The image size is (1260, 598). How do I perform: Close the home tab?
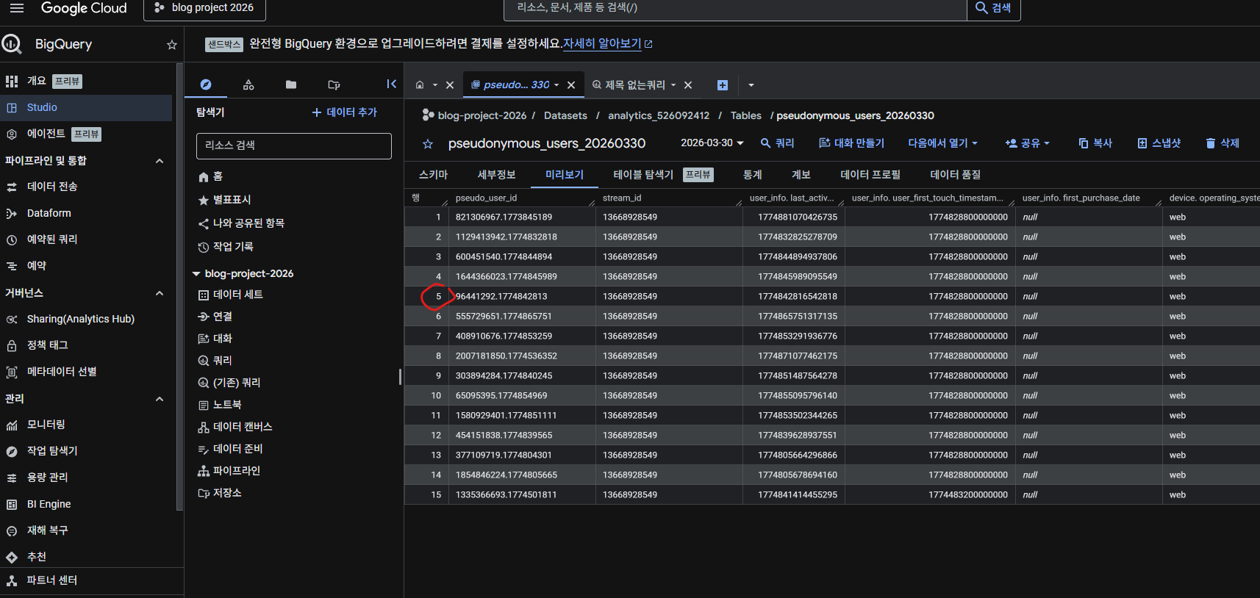pos(450,85)
